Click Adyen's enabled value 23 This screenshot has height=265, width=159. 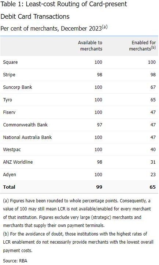pos(153,174)
